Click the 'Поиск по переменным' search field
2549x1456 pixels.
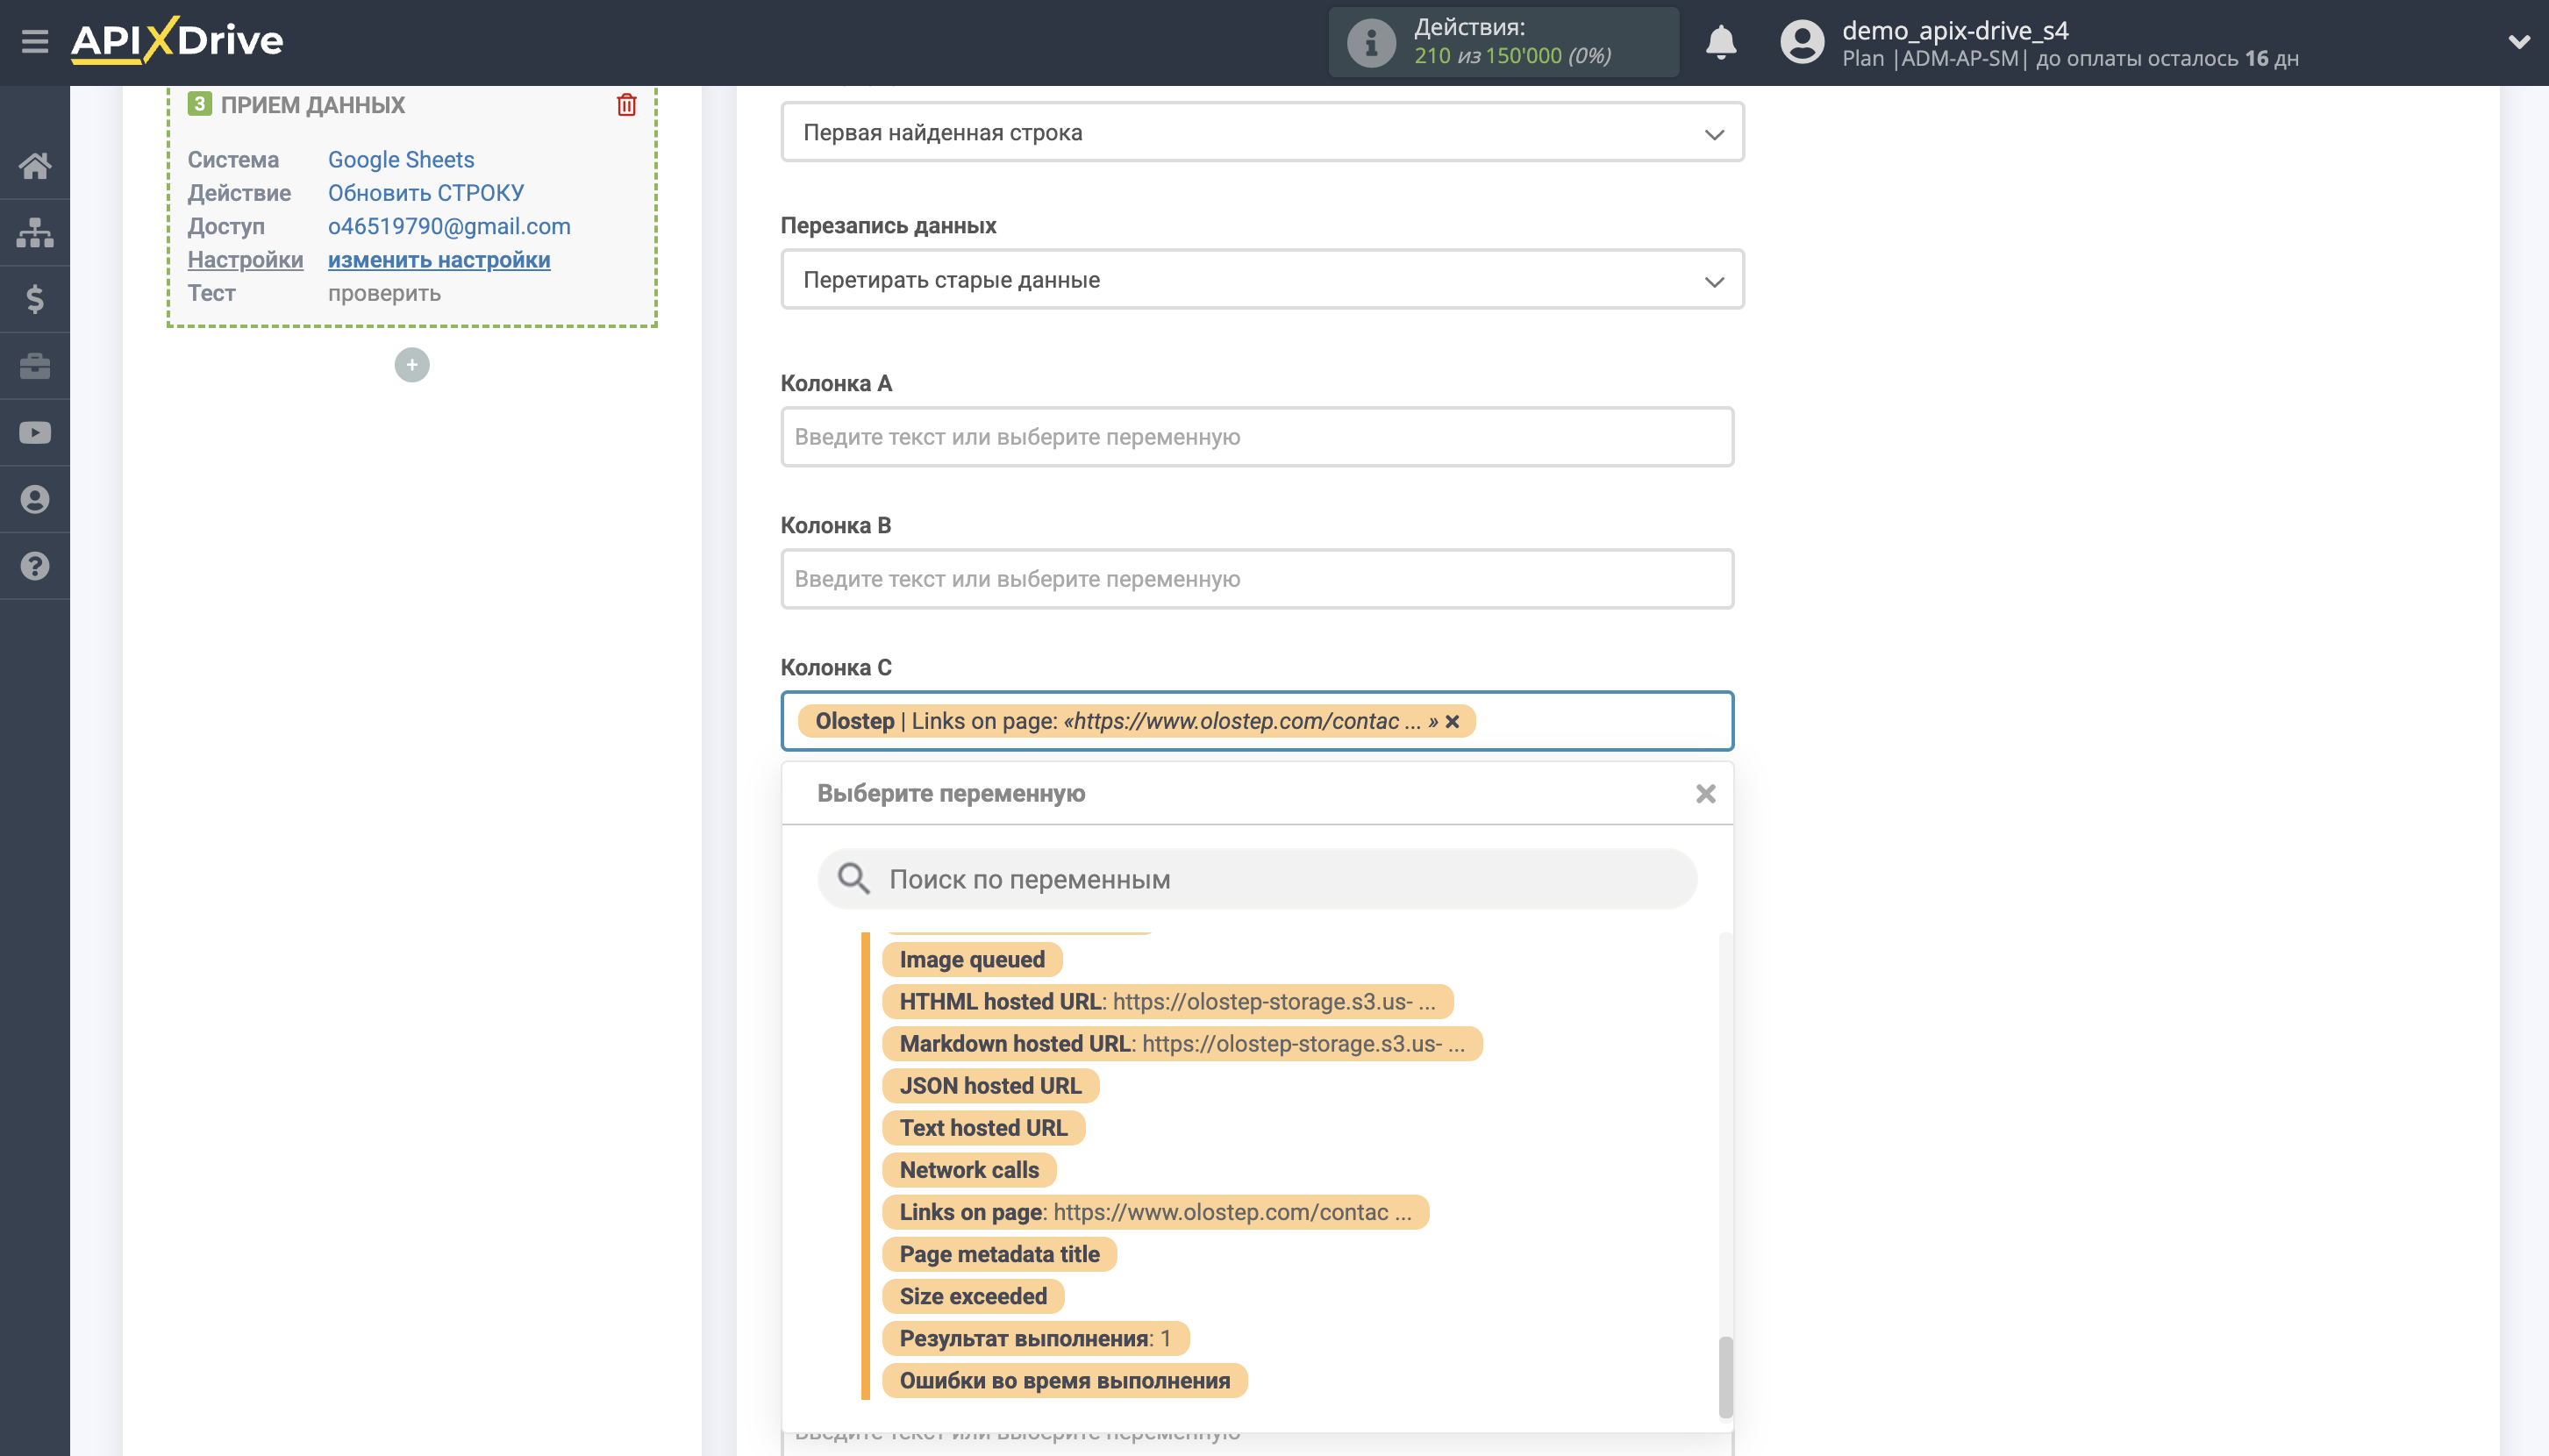[1255, 878]
